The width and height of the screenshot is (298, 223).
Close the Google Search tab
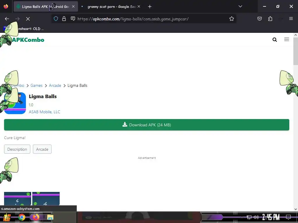coord(139,6)
